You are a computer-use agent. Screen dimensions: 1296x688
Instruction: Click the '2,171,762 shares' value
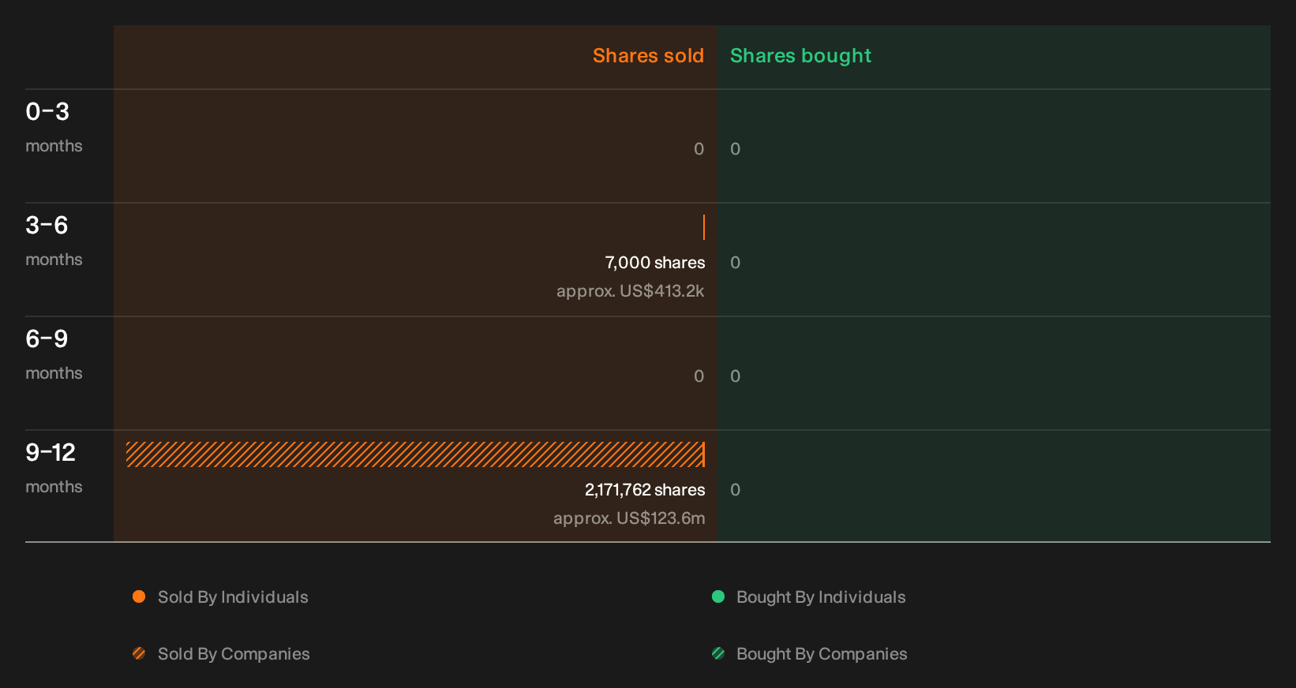coord(645,490)
